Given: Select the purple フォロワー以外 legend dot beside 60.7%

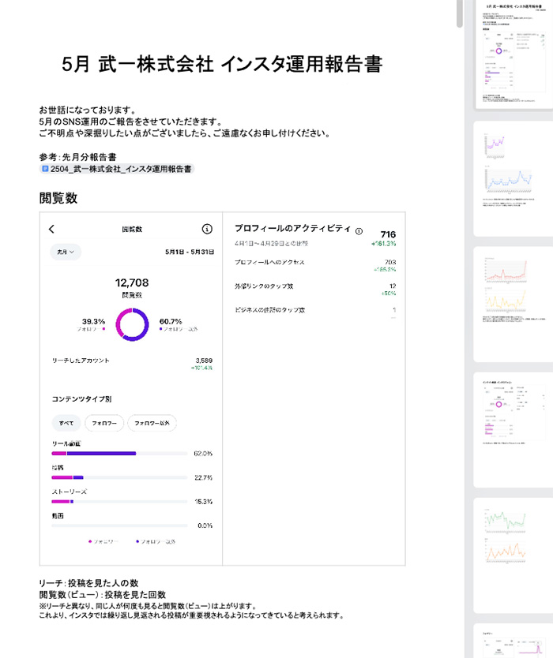Looking at the screenshot, I should click(161, 327).
